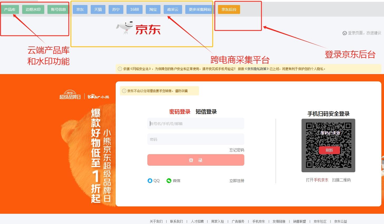
Task: Click the WeChat (微信) login icon
Action: [169, 181]
